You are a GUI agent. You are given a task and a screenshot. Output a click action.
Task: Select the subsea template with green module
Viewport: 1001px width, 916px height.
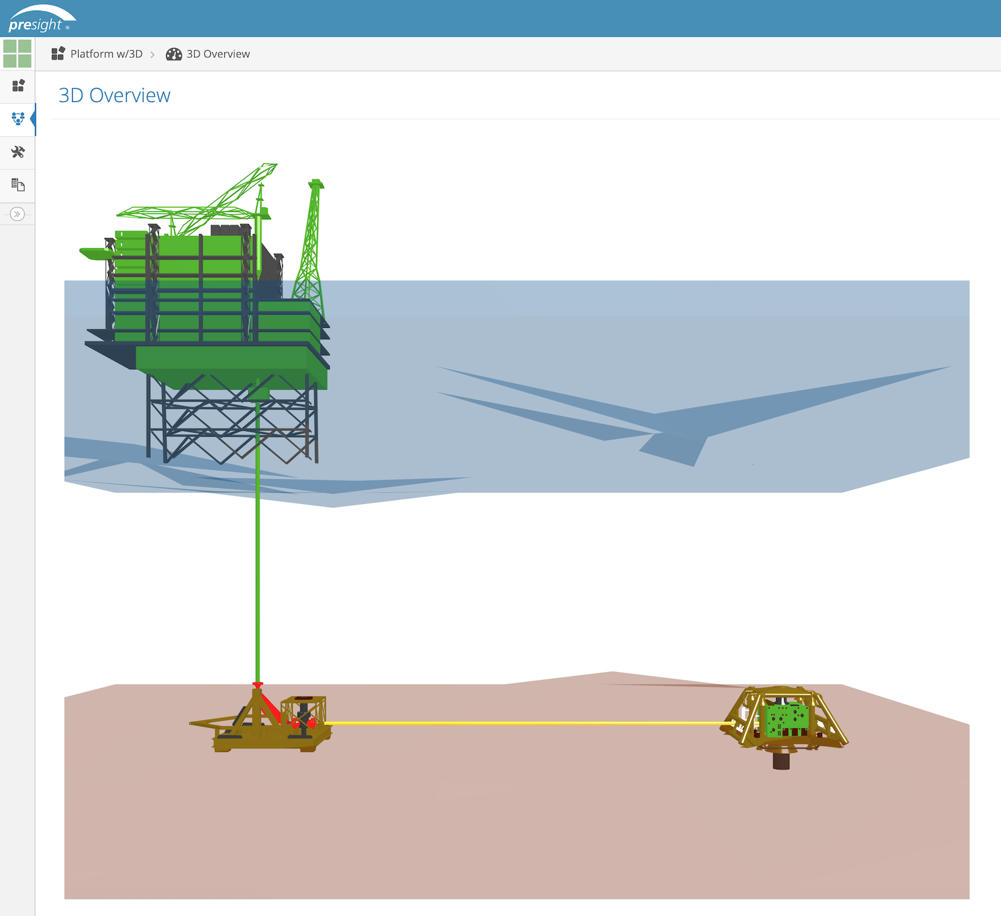point(784,727)
